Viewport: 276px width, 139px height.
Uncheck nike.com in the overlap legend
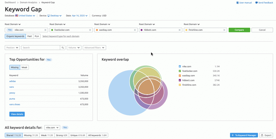[180, 67]
